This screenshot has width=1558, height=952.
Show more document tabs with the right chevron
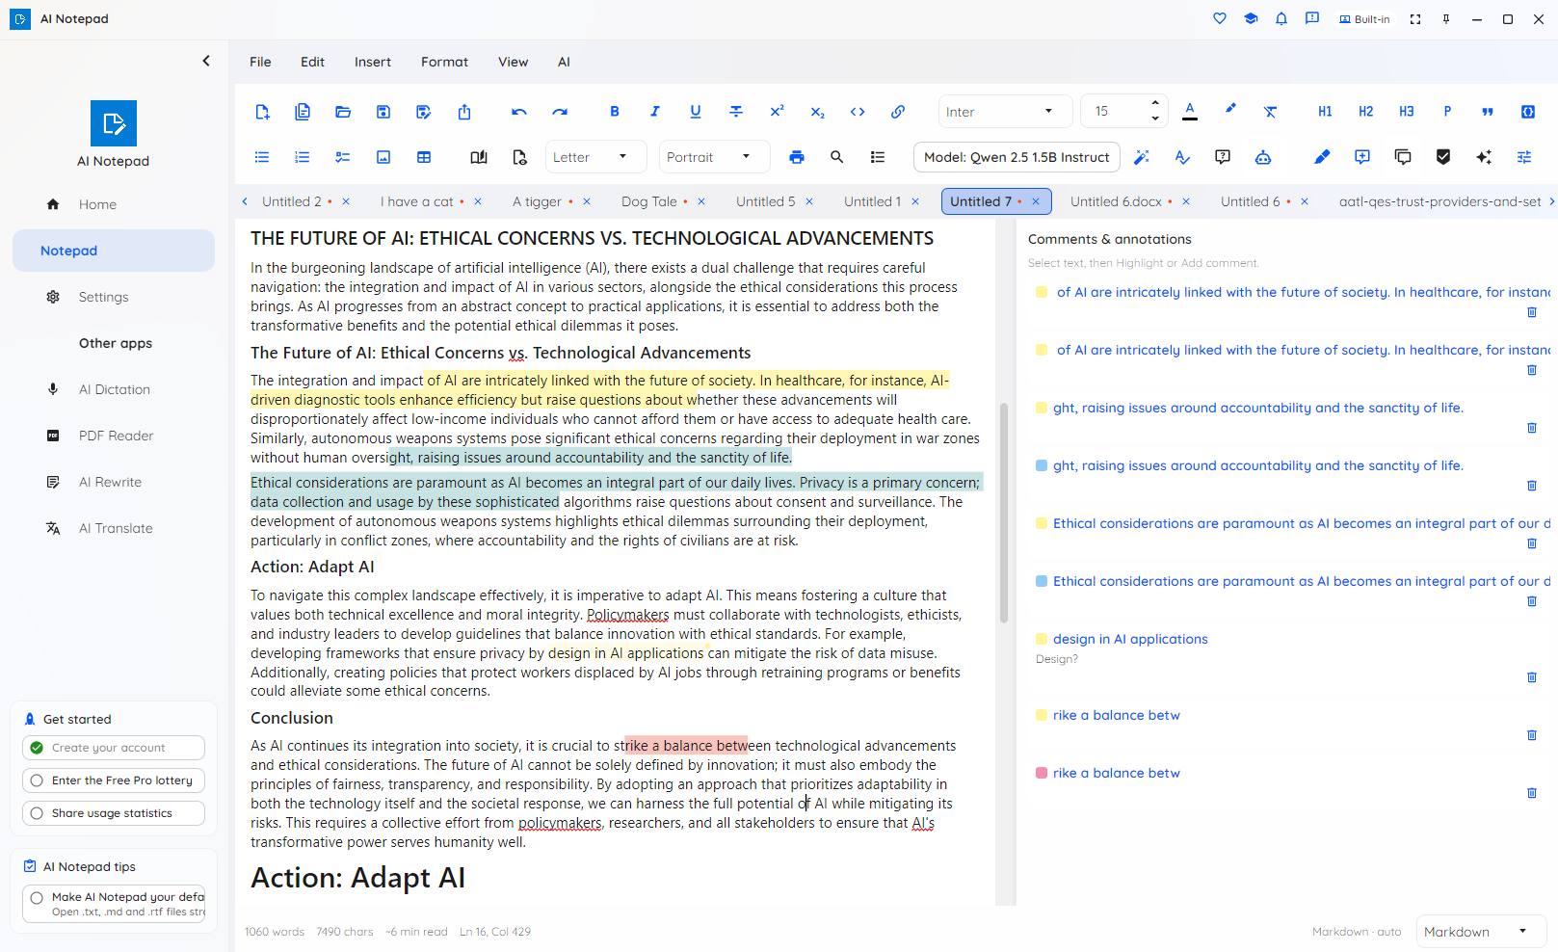(x=1551, y=201)
